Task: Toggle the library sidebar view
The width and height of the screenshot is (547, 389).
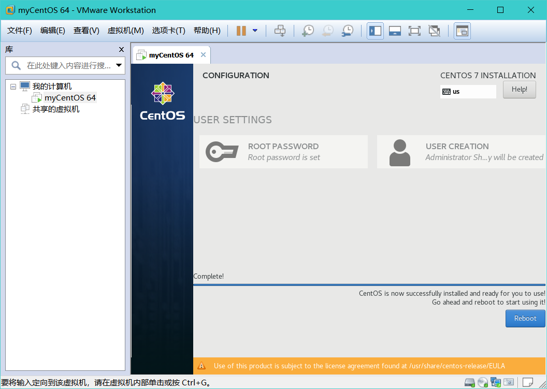Action: click(376, 31)
